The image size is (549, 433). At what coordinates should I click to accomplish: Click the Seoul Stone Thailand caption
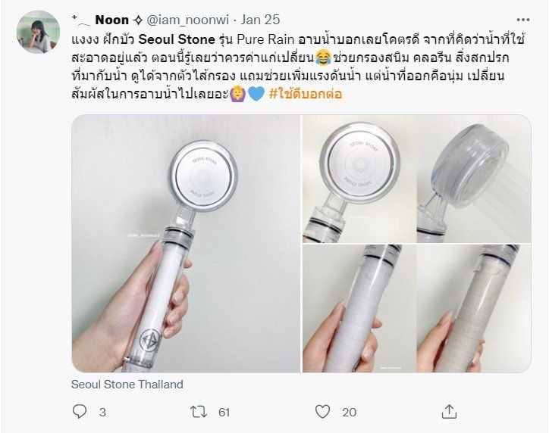127,385
